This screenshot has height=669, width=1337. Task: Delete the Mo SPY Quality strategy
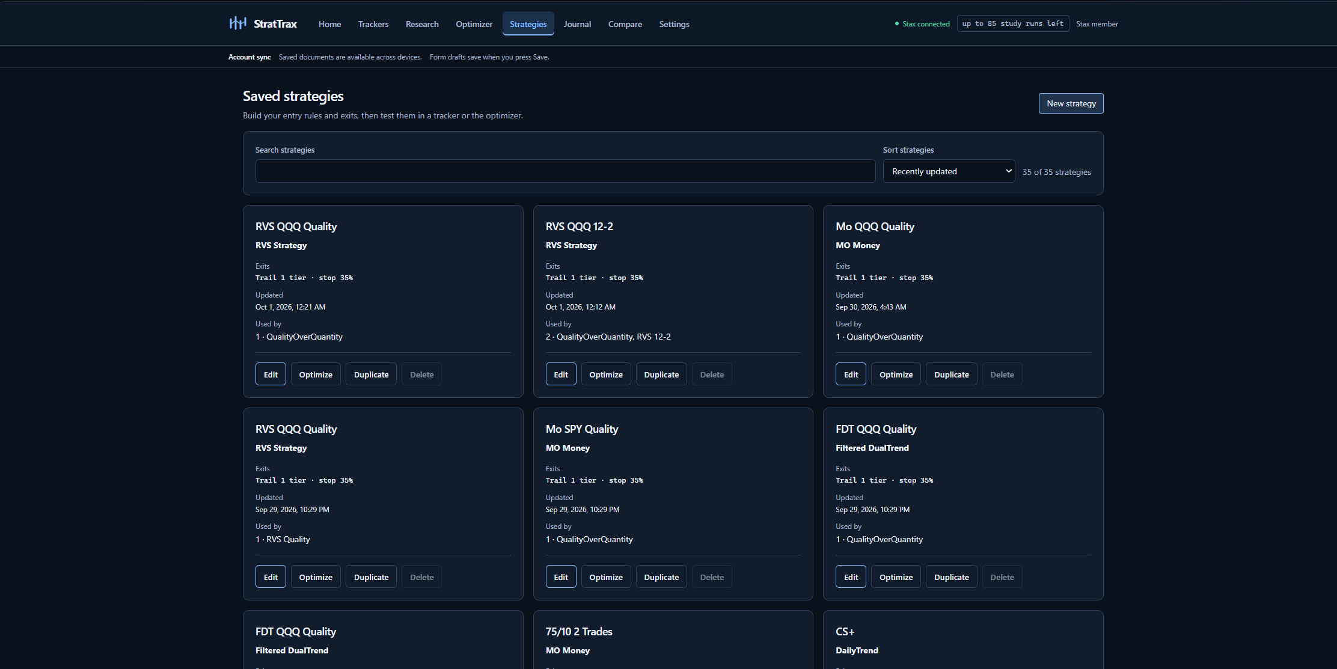712,577
